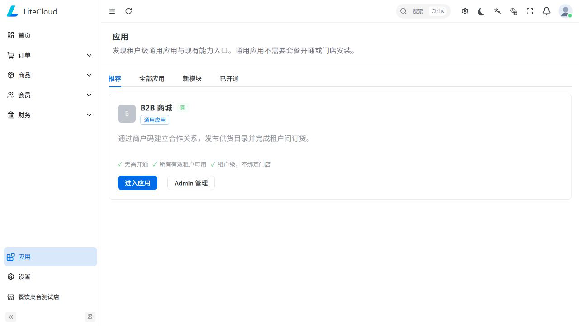
Task: Toggle the hamburger sidebar menu icon
Action: tap(112, 11)
